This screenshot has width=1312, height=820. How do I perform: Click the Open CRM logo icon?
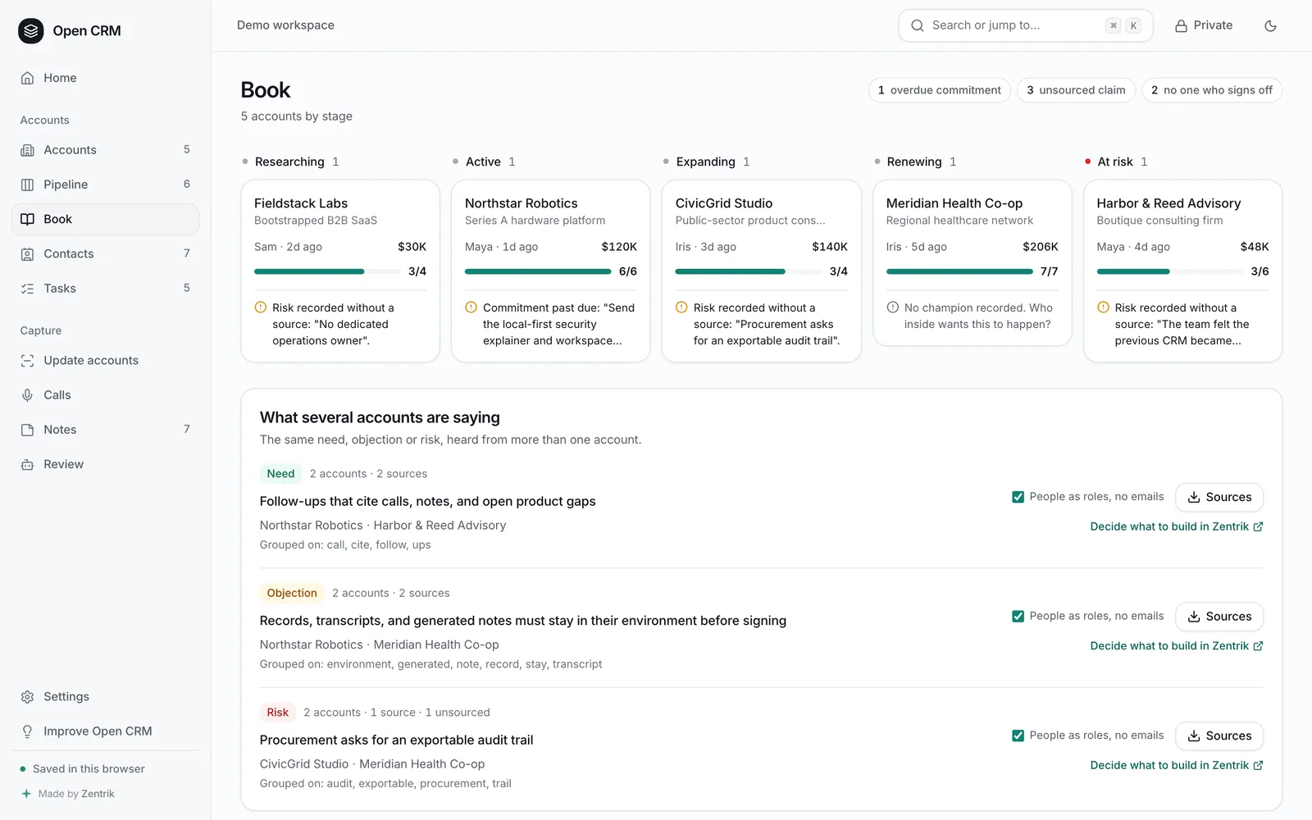[31, 31]
